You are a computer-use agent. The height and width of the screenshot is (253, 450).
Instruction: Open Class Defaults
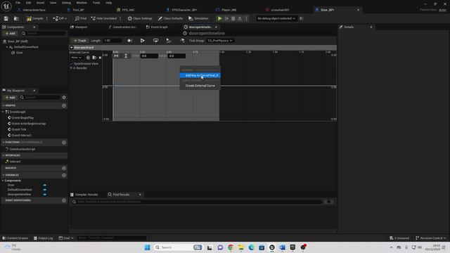tap(170, 18)
